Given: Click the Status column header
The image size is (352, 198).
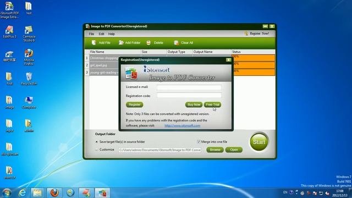Looking at the screenshot, I should pyautogui.click(x=253, y=52).
